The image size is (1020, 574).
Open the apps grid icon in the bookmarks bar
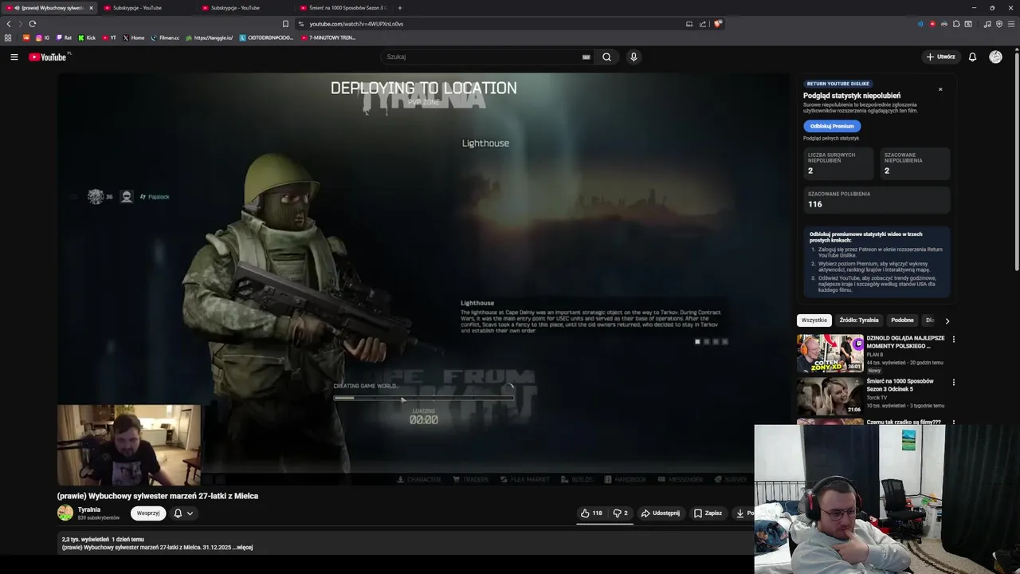(8, 37)
